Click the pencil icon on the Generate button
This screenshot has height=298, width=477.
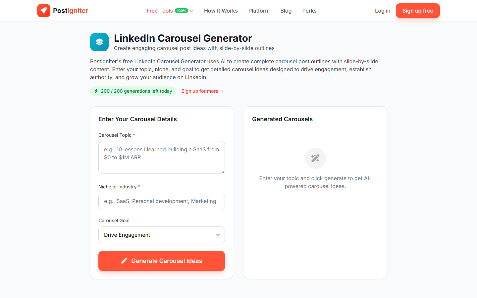tap(124, 261)
